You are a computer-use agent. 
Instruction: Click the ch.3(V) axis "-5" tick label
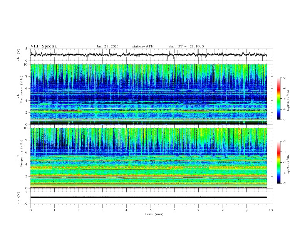point(26,204)
